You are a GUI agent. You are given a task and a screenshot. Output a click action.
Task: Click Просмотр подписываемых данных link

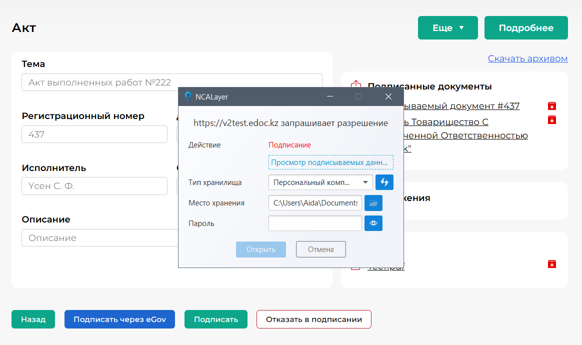(x=330, y=162)
